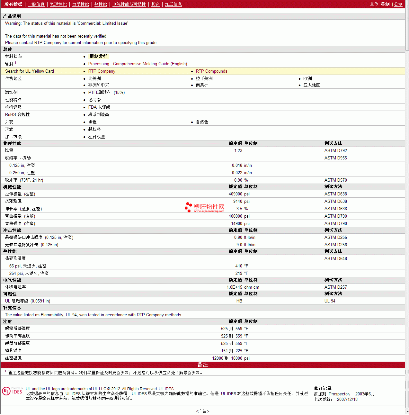Screen dimensions: 409x415
Task: Click the <广告> placeholder at the bottom
Action: [x=203, y=411]
